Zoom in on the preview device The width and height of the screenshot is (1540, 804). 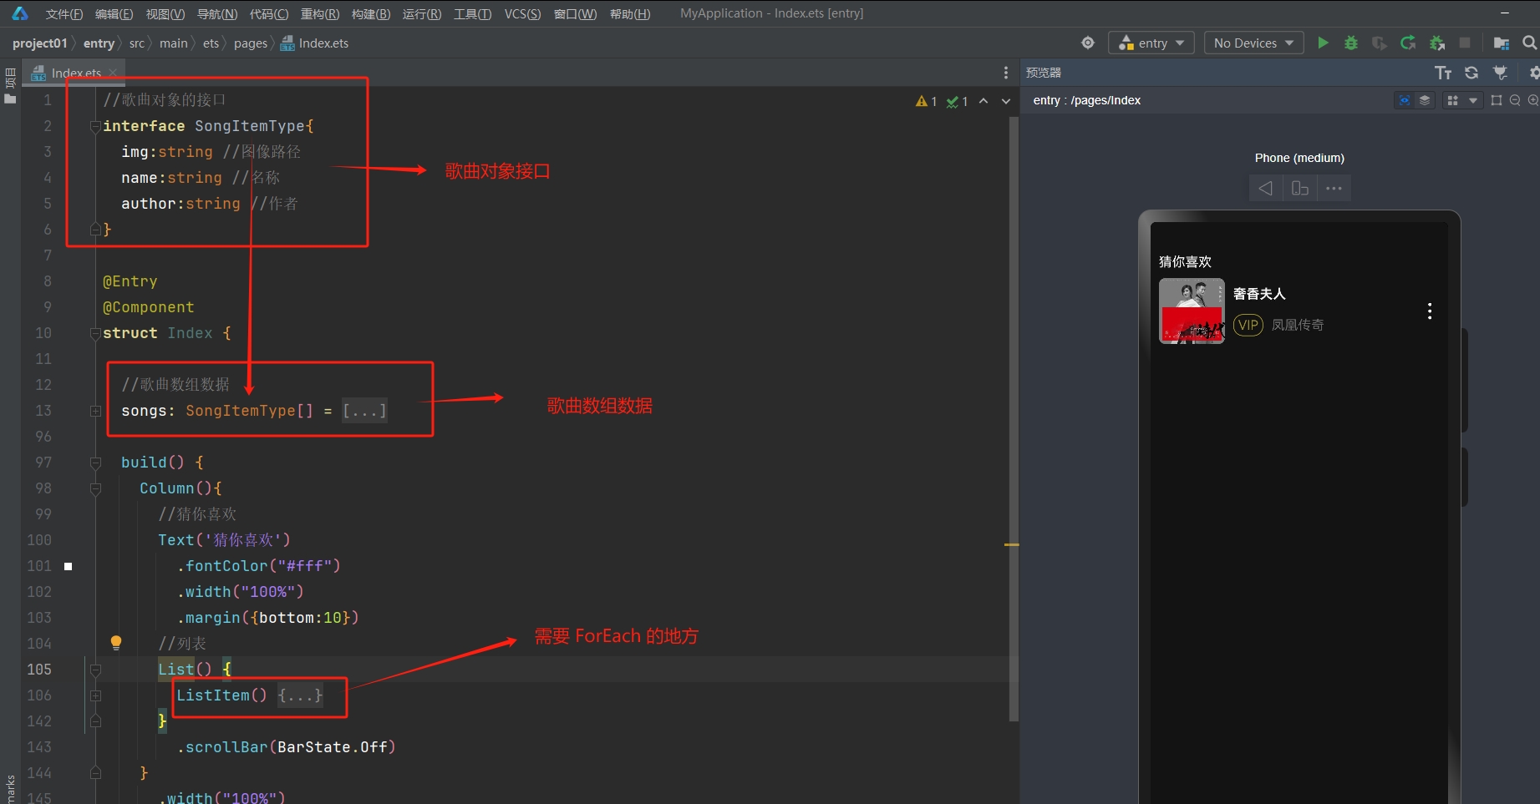pos(1532,100)
